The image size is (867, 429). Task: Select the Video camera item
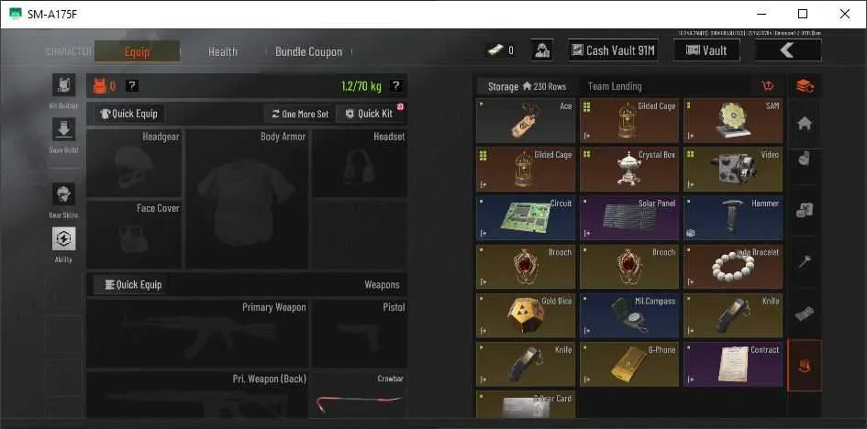(733, 170)
